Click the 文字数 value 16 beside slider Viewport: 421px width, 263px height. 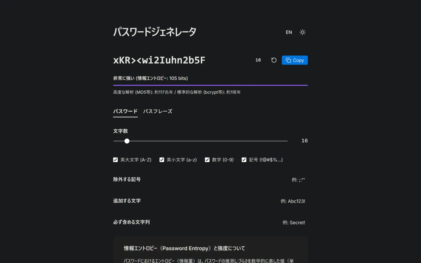point(305,141)
